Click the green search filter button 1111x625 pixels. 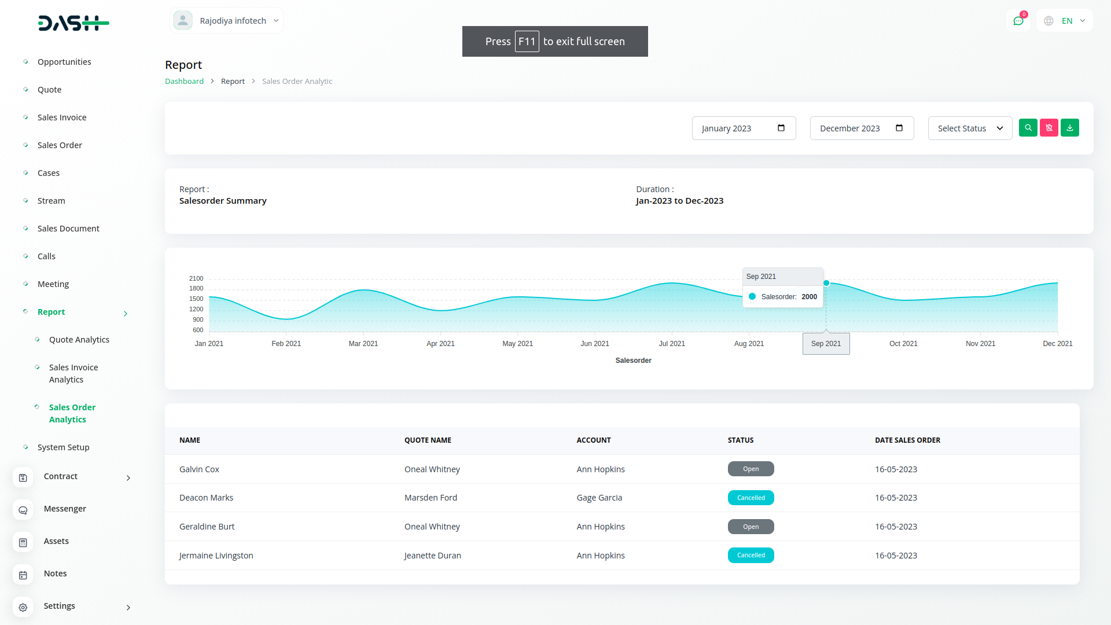tap(1028, 128)
